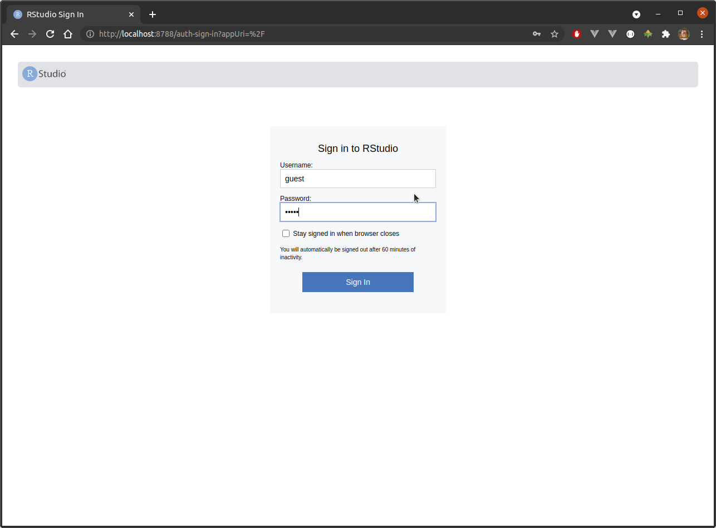Screen dimensions: 716x528
Task: Open the Chrome profile avatar
Action: coord(684,34)
